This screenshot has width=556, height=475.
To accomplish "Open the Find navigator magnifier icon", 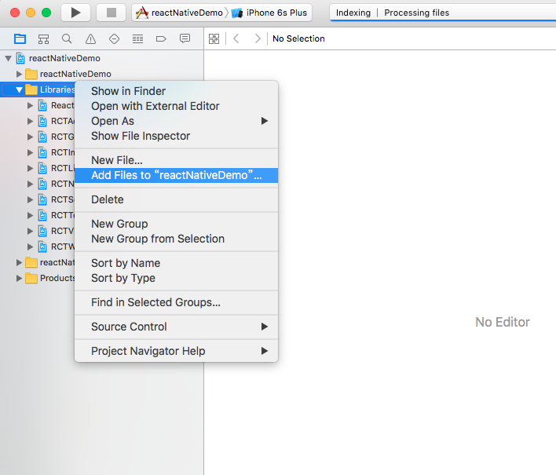I will (67, 38).
